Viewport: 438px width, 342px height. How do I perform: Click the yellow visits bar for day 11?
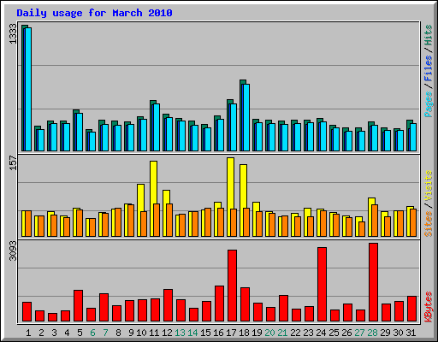tap(153, 198)
